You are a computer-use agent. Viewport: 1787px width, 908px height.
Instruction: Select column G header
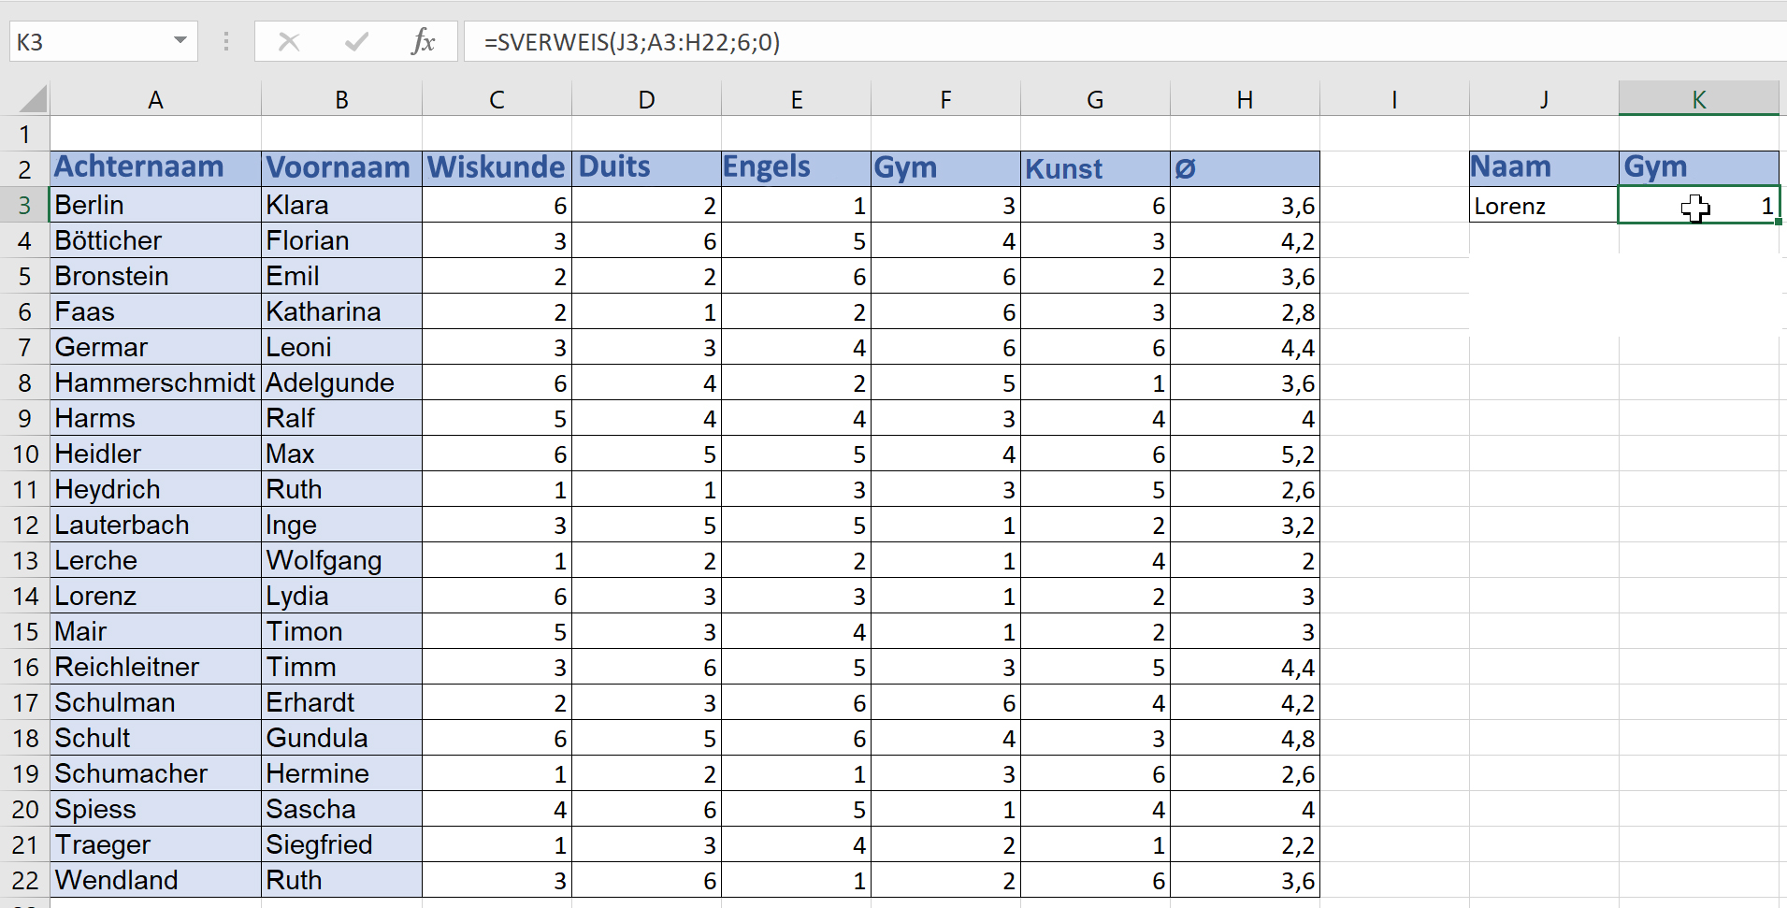tap(1095, 99)
